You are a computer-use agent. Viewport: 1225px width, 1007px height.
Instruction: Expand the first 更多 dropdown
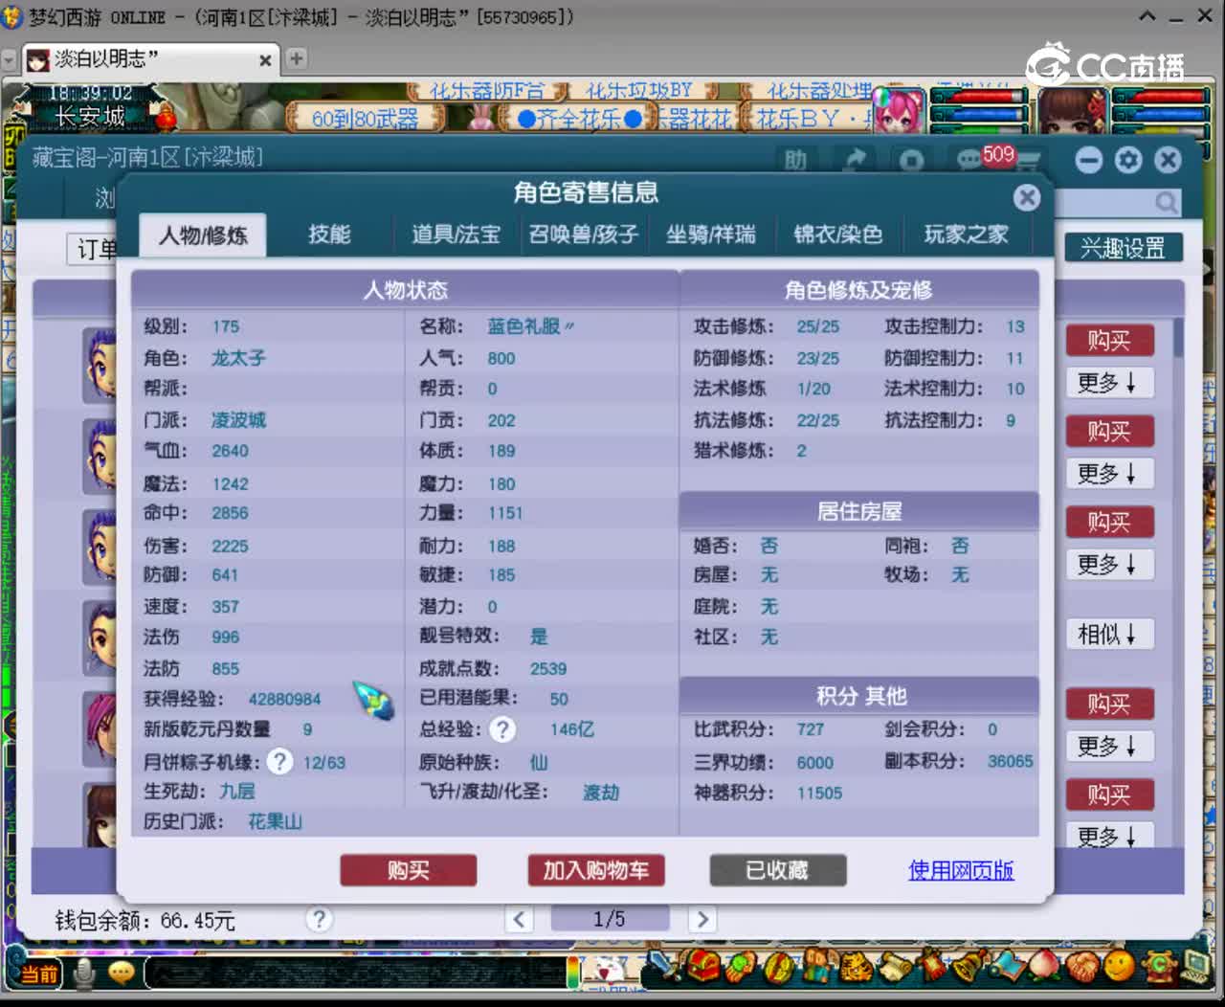1109,383
